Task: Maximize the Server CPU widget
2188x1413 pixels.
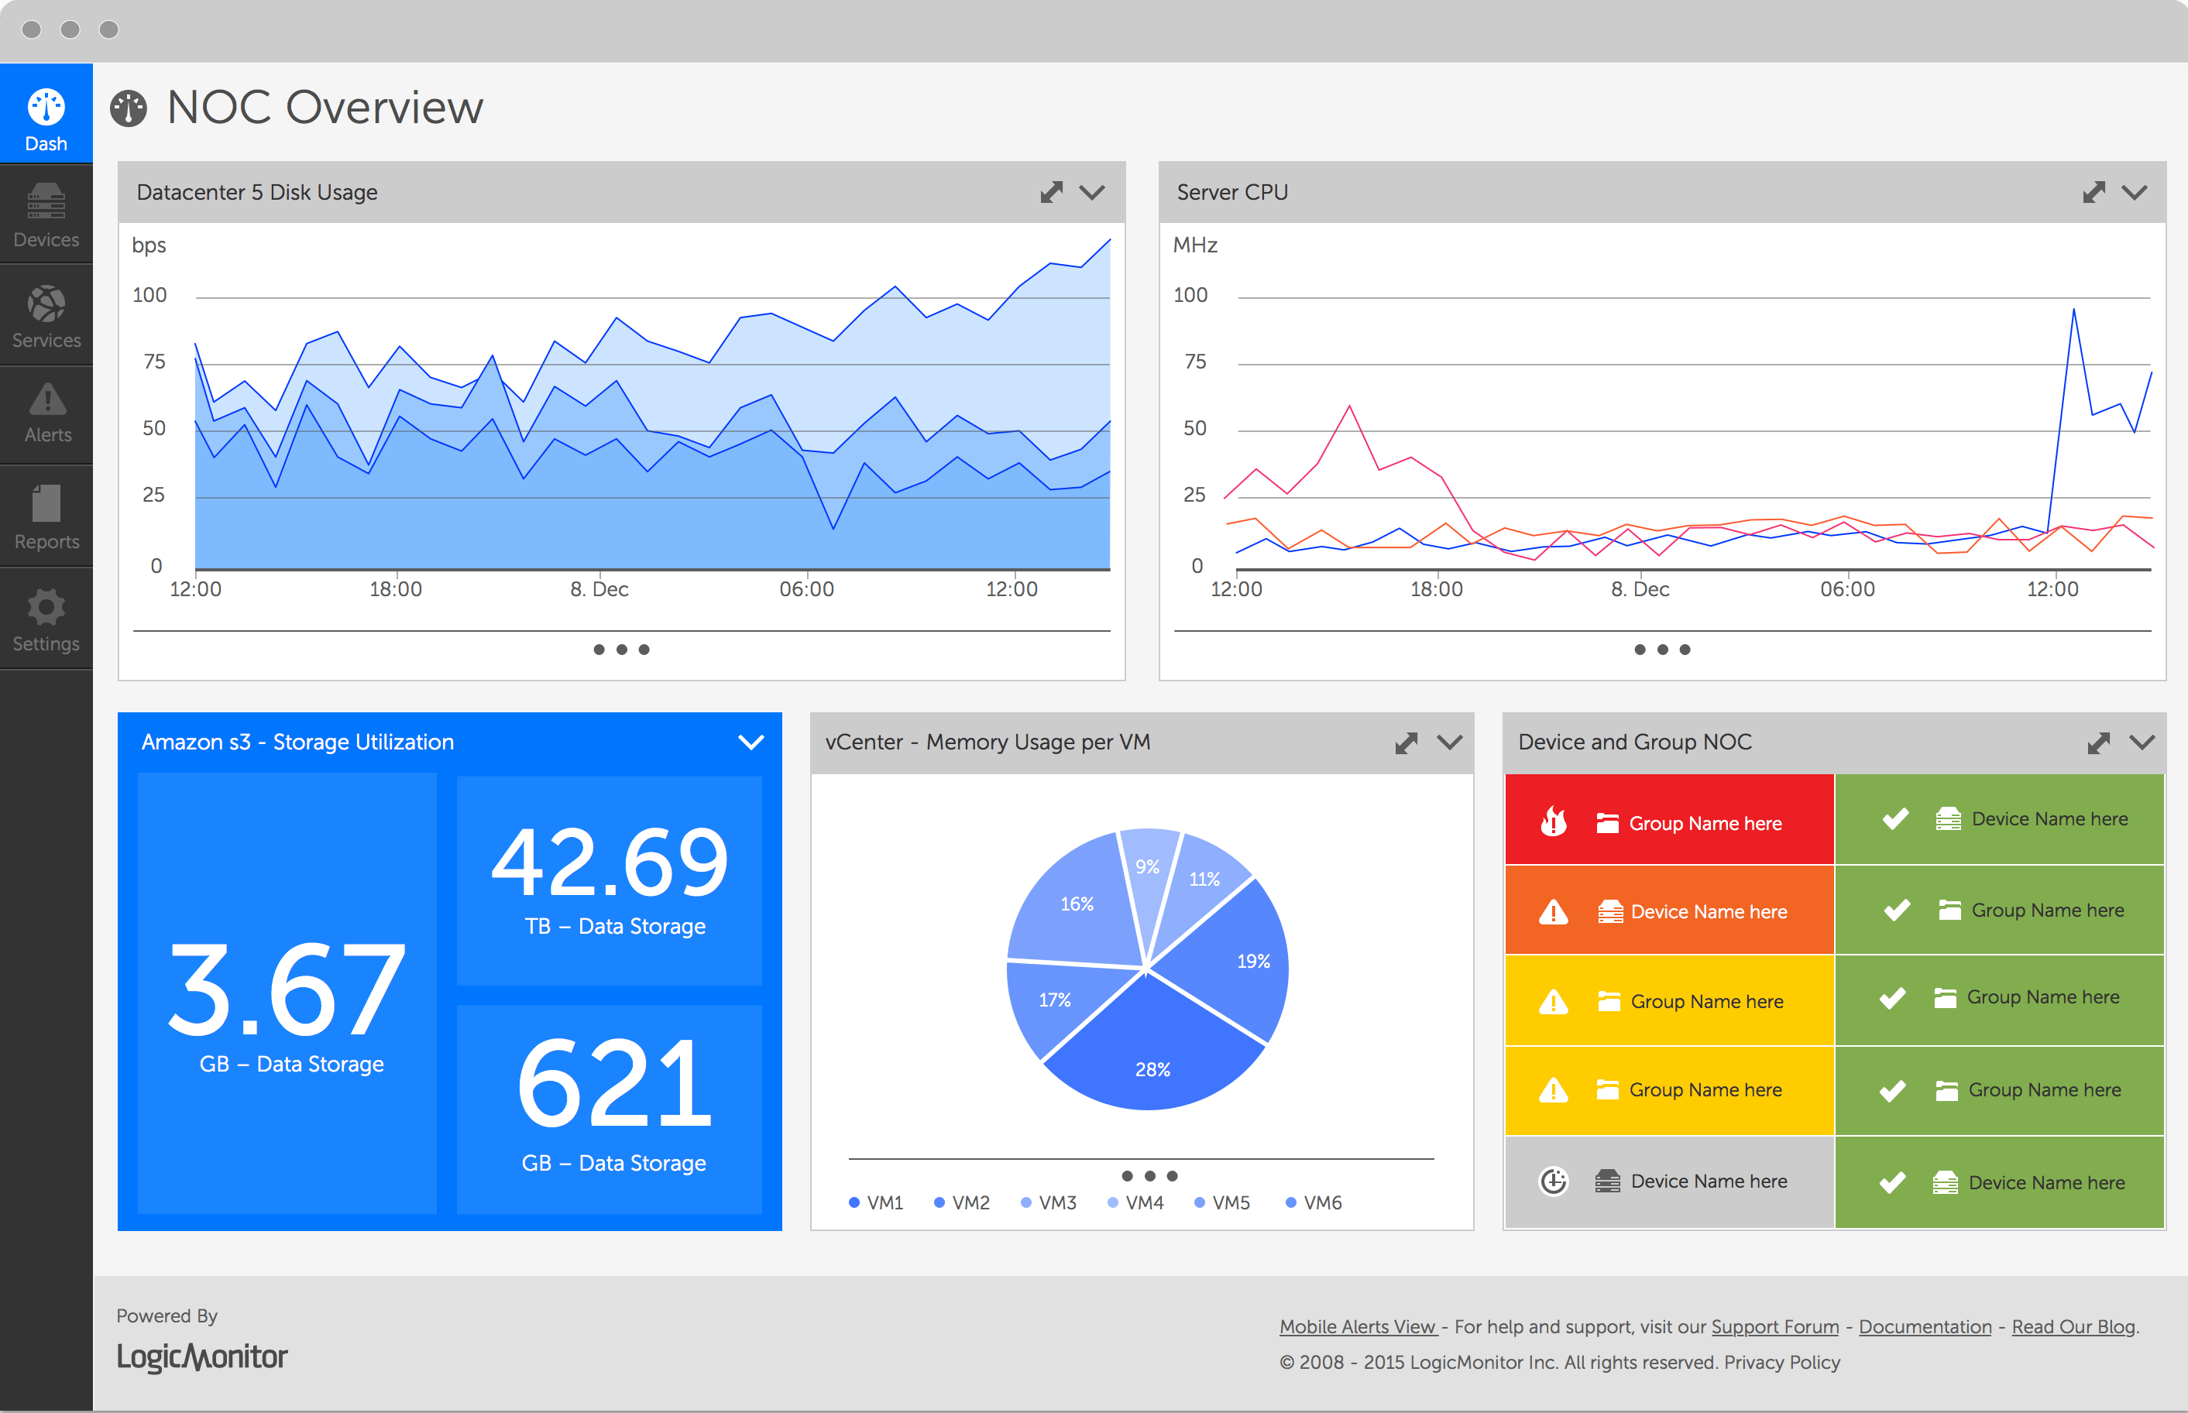Action: pos(2094,192)
